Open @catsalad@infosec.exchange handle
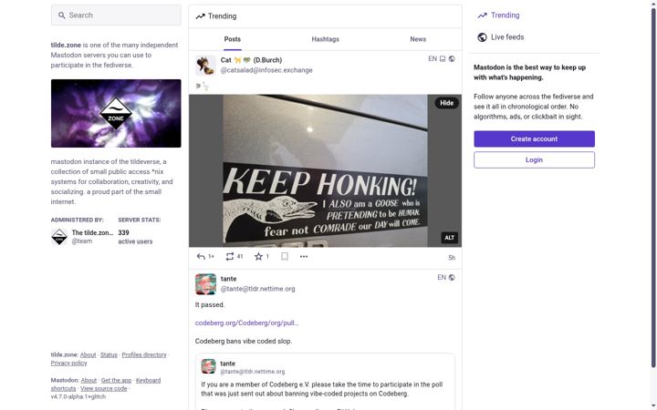 (x=266, y=70)
